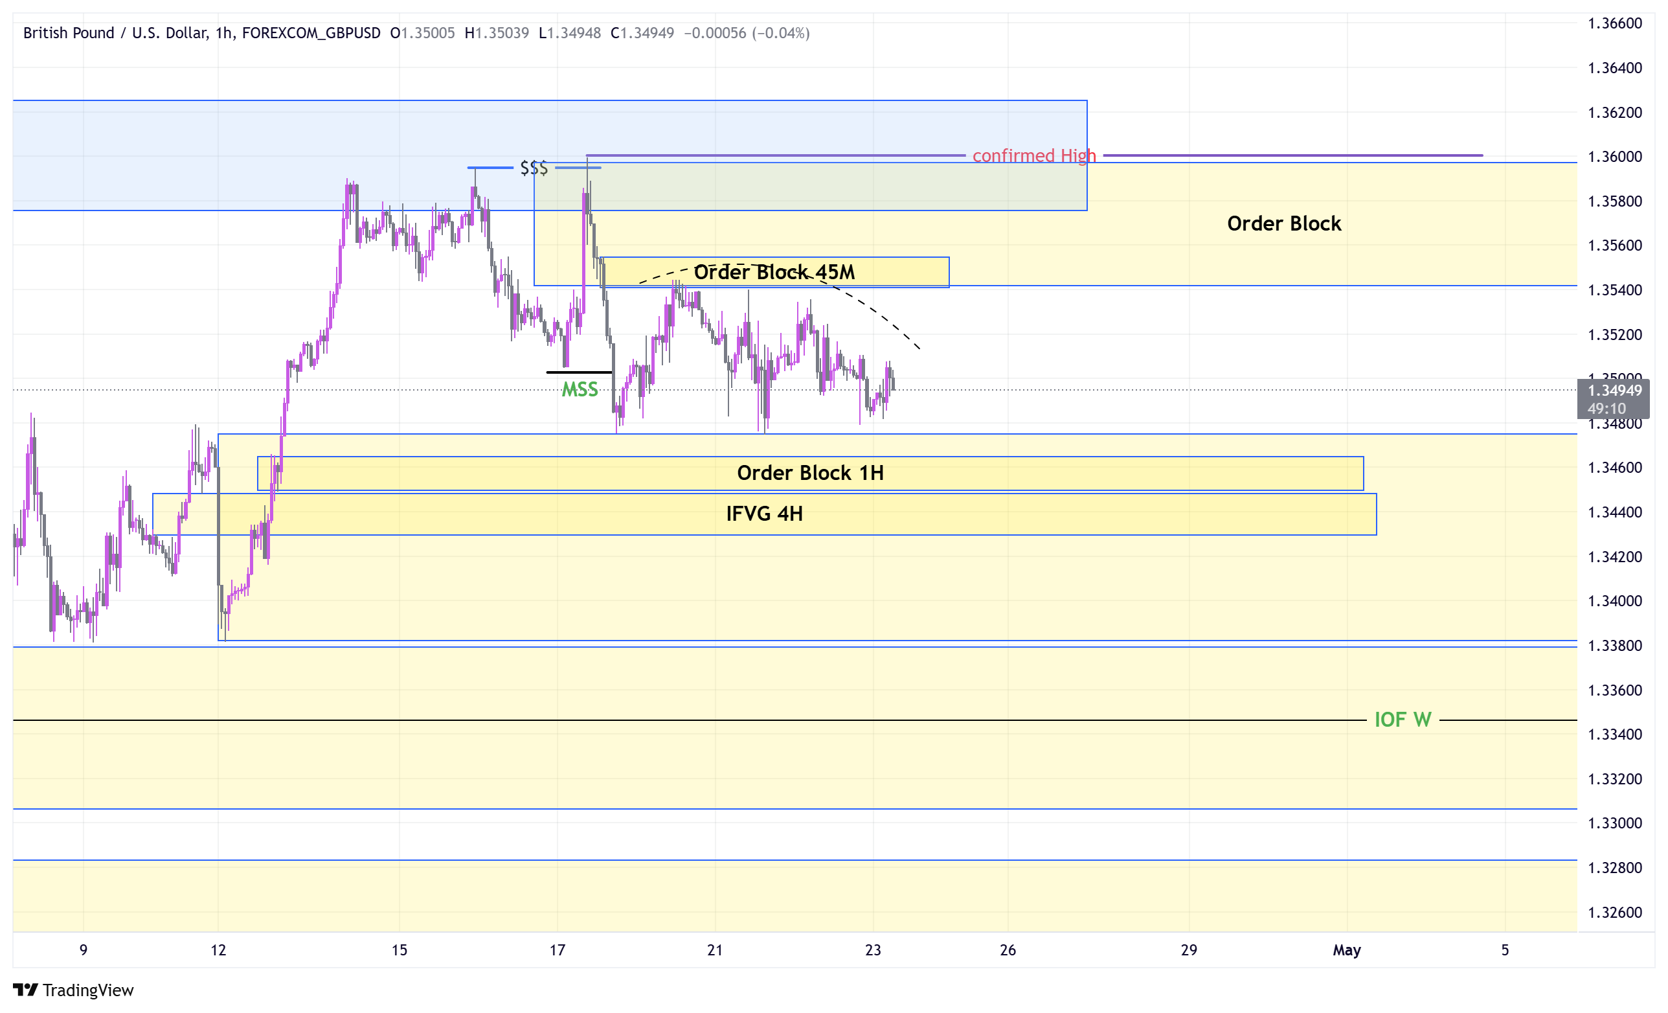Click the 1.32600 price axis label
This screenshot has height=1013, width=1668.
(x=1615, y=912)
